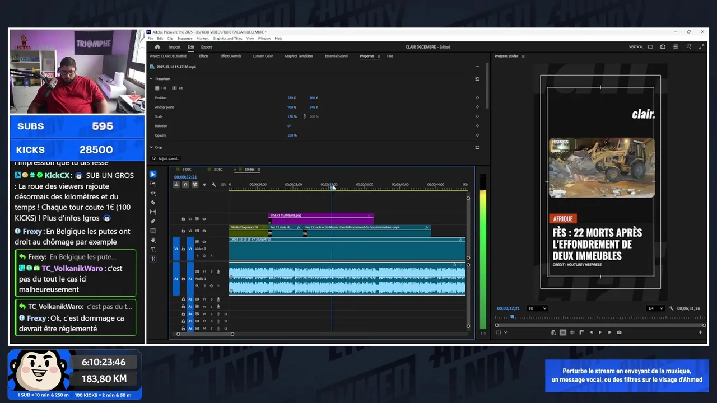The height and width of the screenshot is (403, 717).
Task: Select the Rectangle tool
Action: click(x=153, y=231)
